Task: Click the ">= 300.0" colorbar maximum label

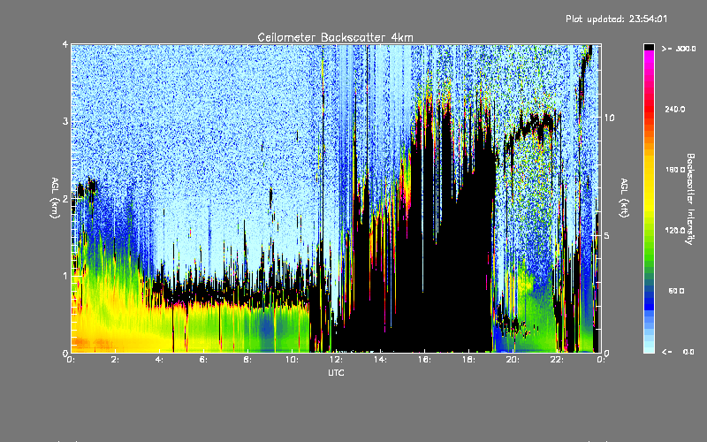Action: click(x=679, y=49)
